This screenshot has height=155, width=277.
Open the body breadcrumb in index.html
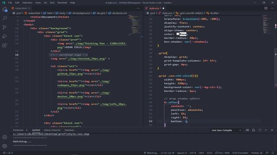(61, 13)
